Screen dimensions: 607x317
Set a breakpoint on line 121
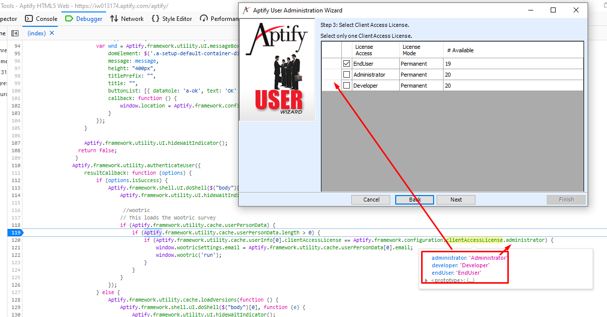point(16,247)
